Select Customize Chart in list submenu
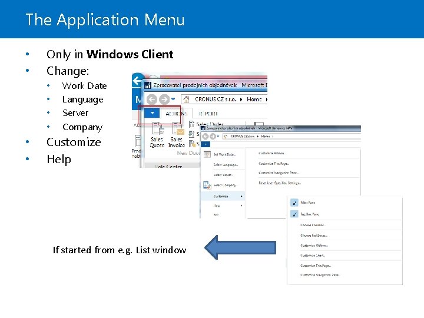Image resolution: width=424 pixels, height=318 pixels. click(313, 256)
